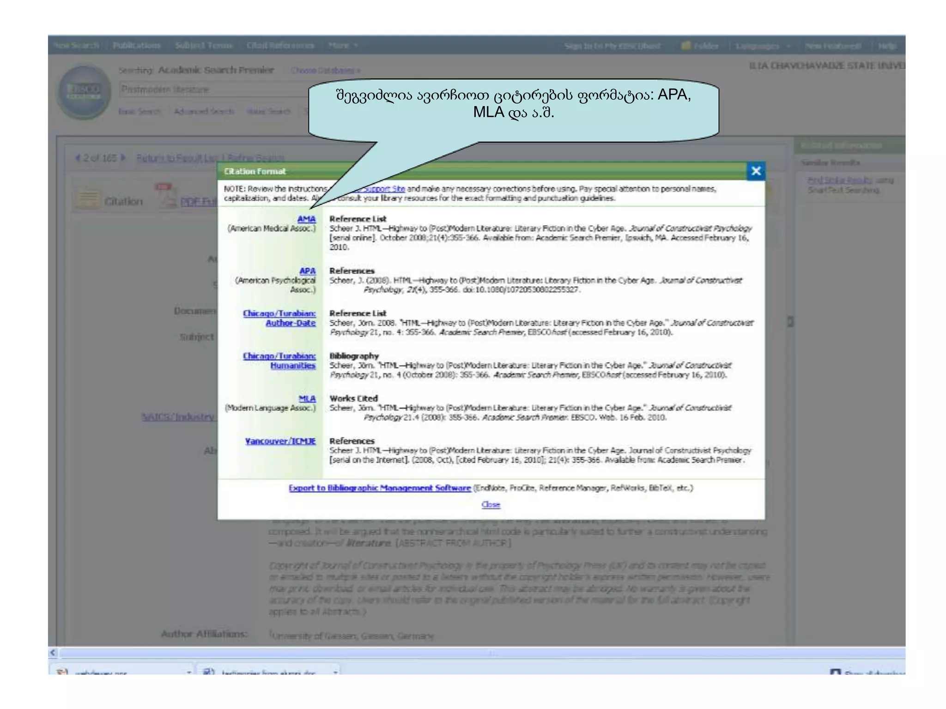Click the Folder icon in top bar
Screen dimensions: 946x709
[686, 45]
